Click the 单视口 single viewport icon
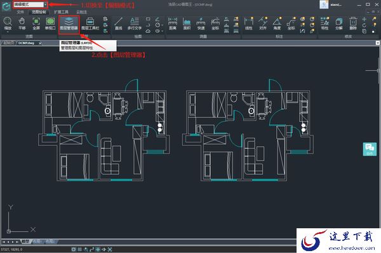381x253 pixels. click(50, 23)
